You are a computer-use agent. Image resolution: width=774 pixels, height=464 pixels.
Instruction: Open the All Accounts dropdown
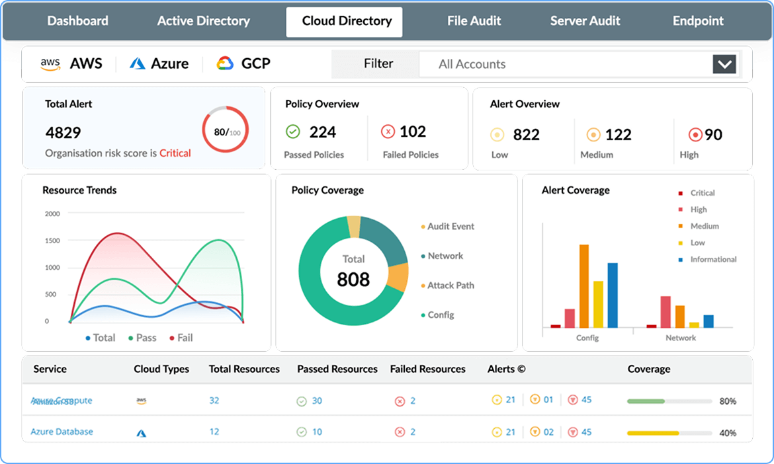click(724, 64)
